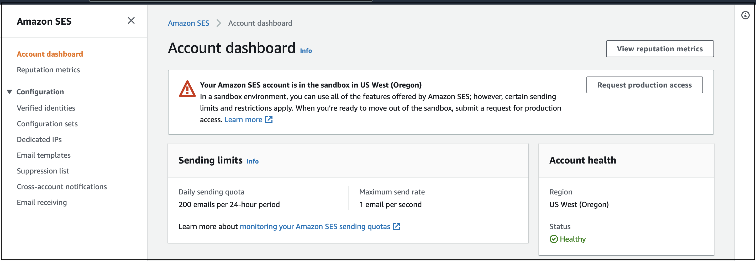Open Reputation metrics in sidebar
Viewport: 756px width, 261px height.
[48, 70]
